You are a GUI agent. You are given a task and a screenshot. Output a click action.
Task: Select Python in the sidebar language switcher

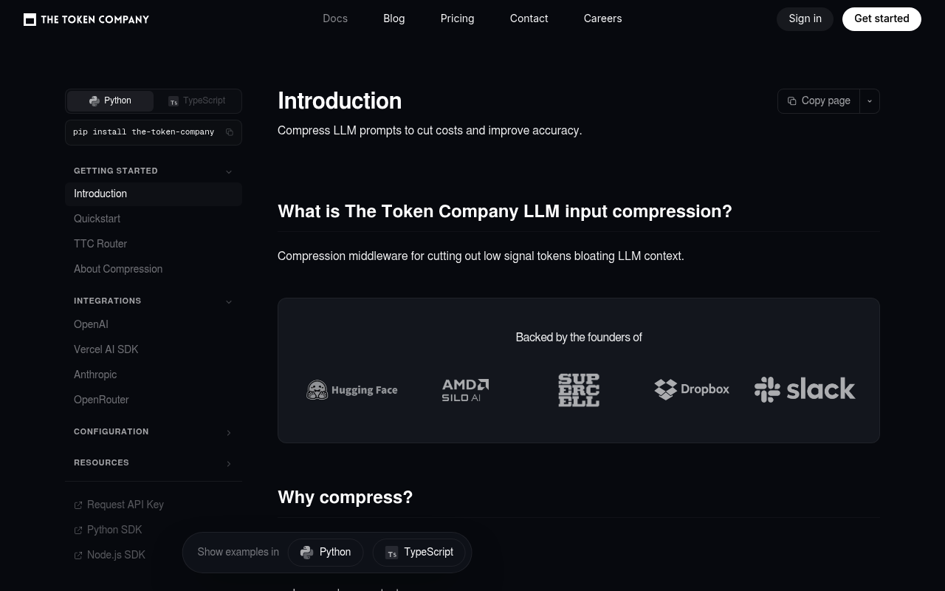110,101
